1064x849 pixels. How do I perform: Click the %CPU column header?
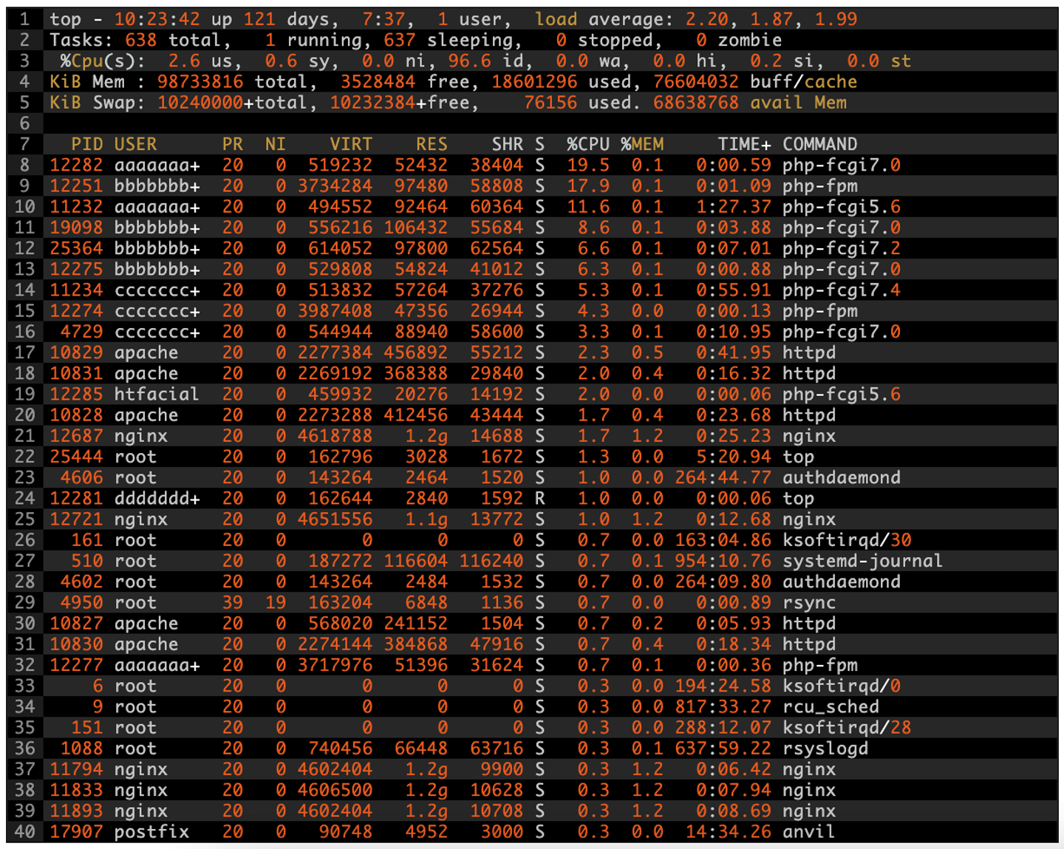[x=588, y=144]
